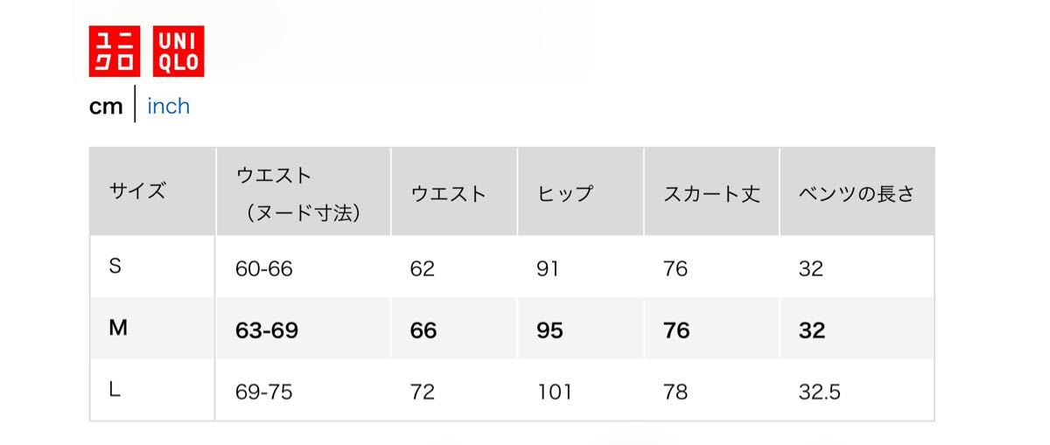Click the ベンツの長さ column header
Screen dimensions: 1050x445
pos(856,193)
